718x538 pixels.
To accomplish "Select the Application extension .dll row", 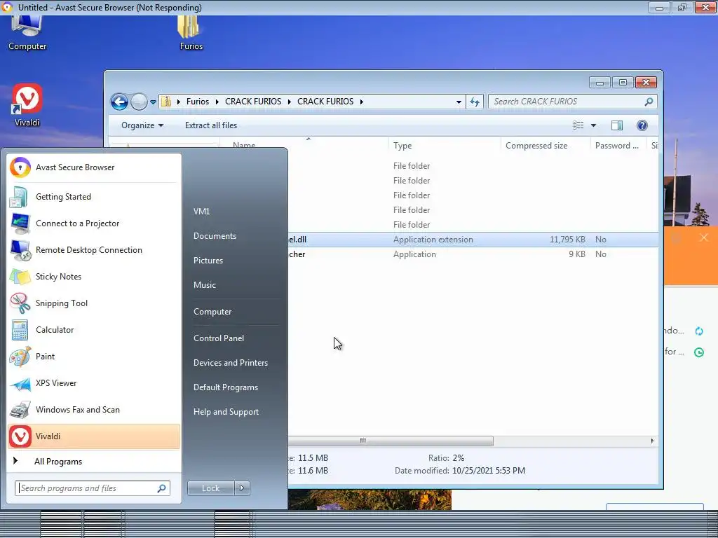I will 473,240.
